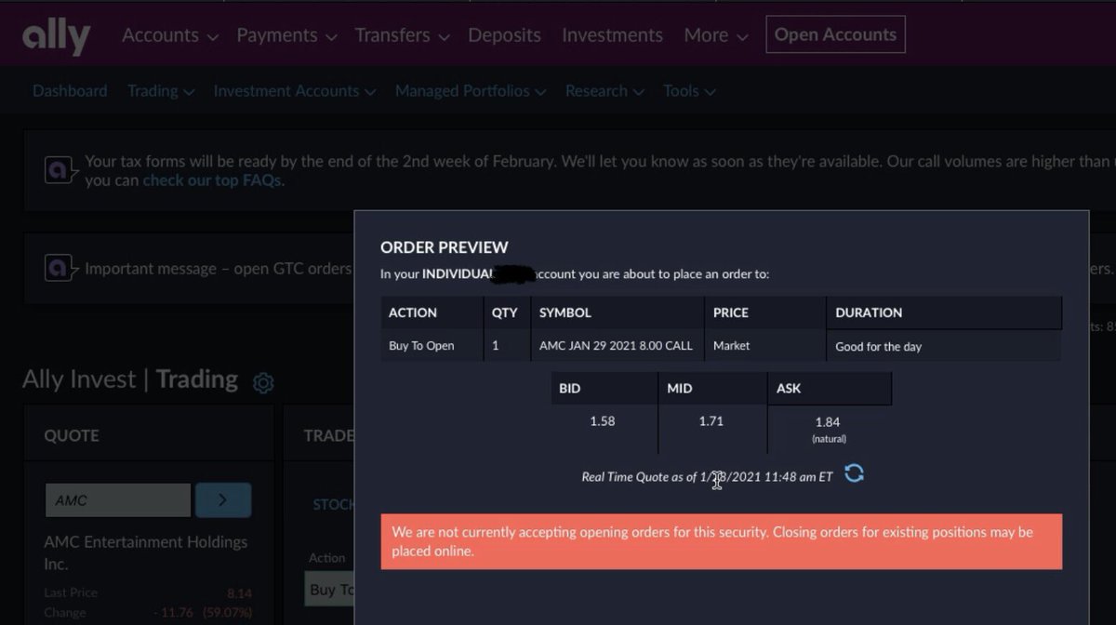Click the Open Accounts button
The height and width of the screenshot is (625, 1116).
pyautogui.click(x=835, y=34)
